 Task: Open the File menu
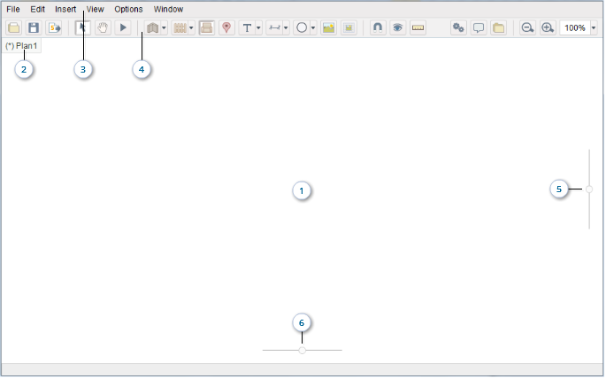point(13,9)
